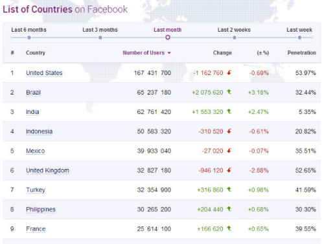Choose the Last month period label

[x=168, y=30]
